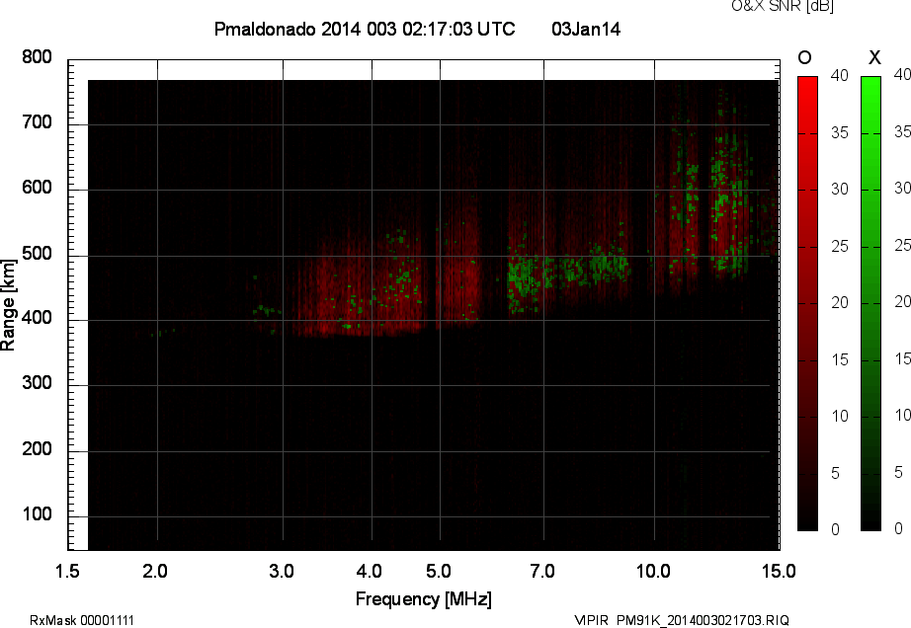The height and width of the screenshot is (628, 911).
Task: Click the 20 dB label beside red bar
Action: click(x=840, y=303)
